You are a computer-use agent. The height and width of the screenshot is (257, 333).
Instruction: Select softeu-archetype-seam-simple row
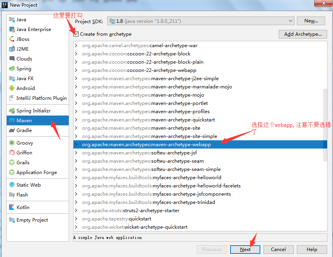[200, 169]
